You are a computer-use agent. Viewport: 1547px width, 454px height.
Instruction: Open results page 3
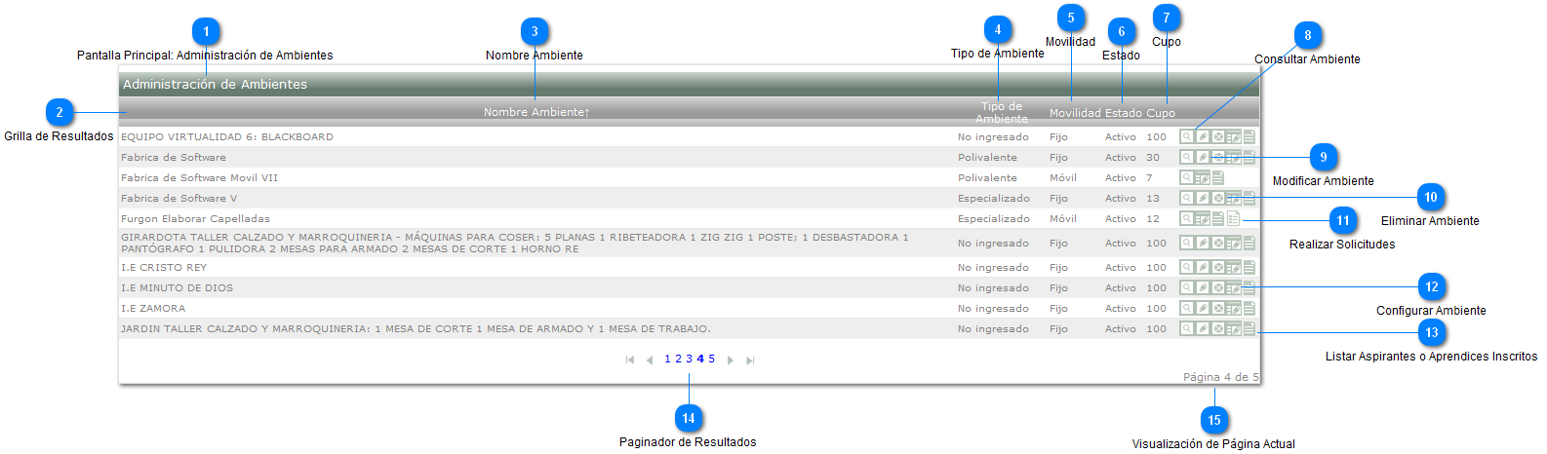[690, 359]
